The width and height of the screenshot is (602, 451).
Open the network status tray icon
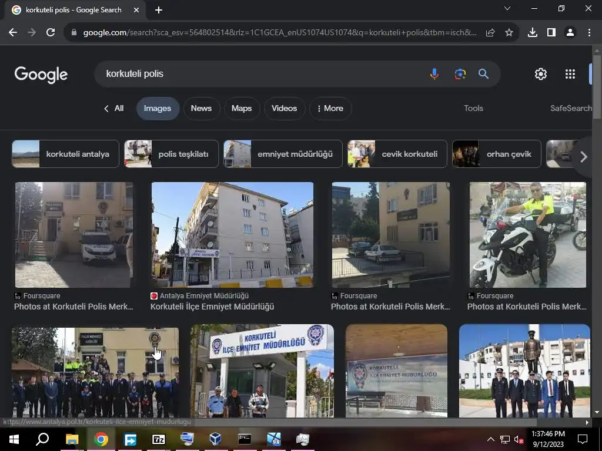point(505,439)
